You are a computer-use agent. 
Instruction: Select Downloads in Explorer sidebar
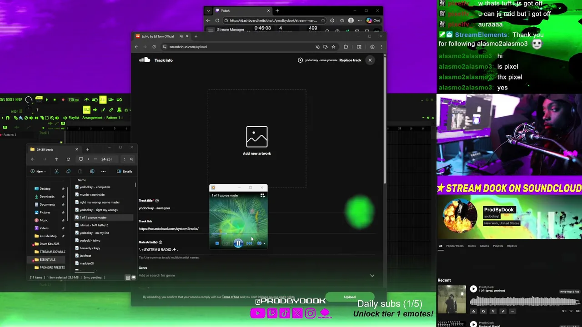(x=47, y=197)
